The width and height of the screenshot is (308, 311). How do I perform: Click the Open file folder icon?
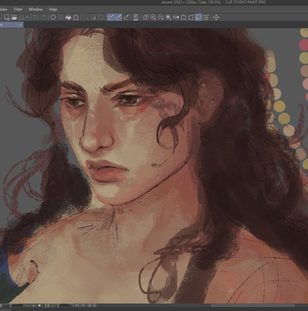pyautogui.click(x=14, y=17)
